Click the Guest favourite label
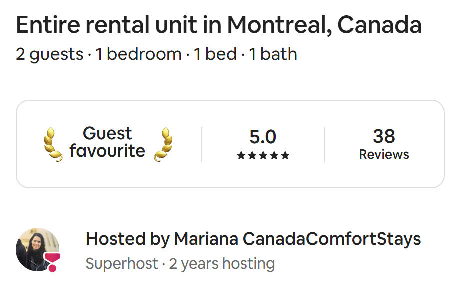Screen dimensions: 471x292 pos(107,142)
